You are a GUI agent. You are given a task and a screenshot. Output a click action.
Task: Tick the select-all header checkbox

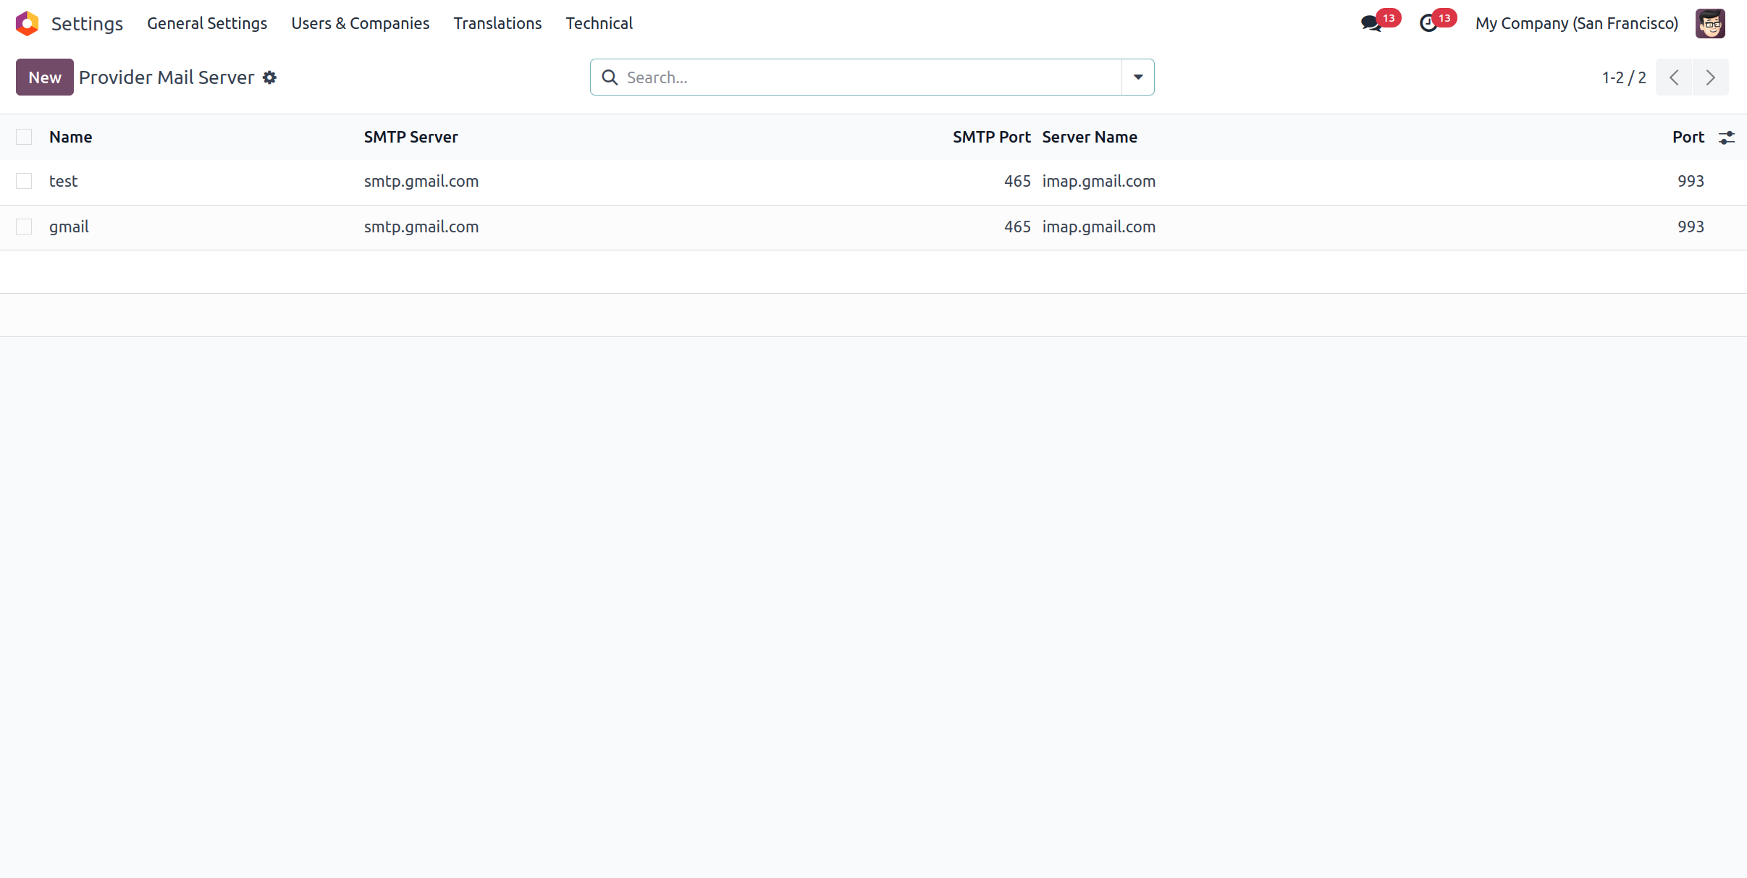tap(24, 137)
